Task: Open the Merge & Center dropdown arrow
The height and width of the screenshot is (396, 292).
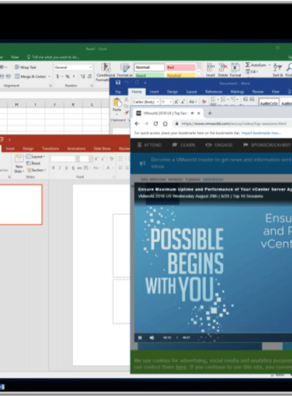Action: (x=49, y=76)
